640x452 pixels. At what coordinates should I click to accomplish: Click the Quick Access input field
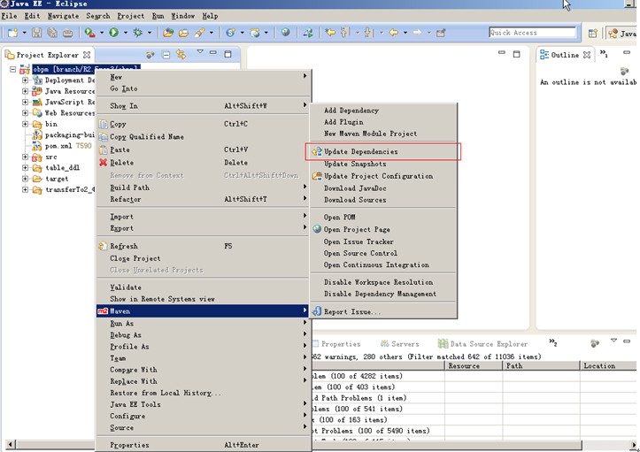[532, 33]
